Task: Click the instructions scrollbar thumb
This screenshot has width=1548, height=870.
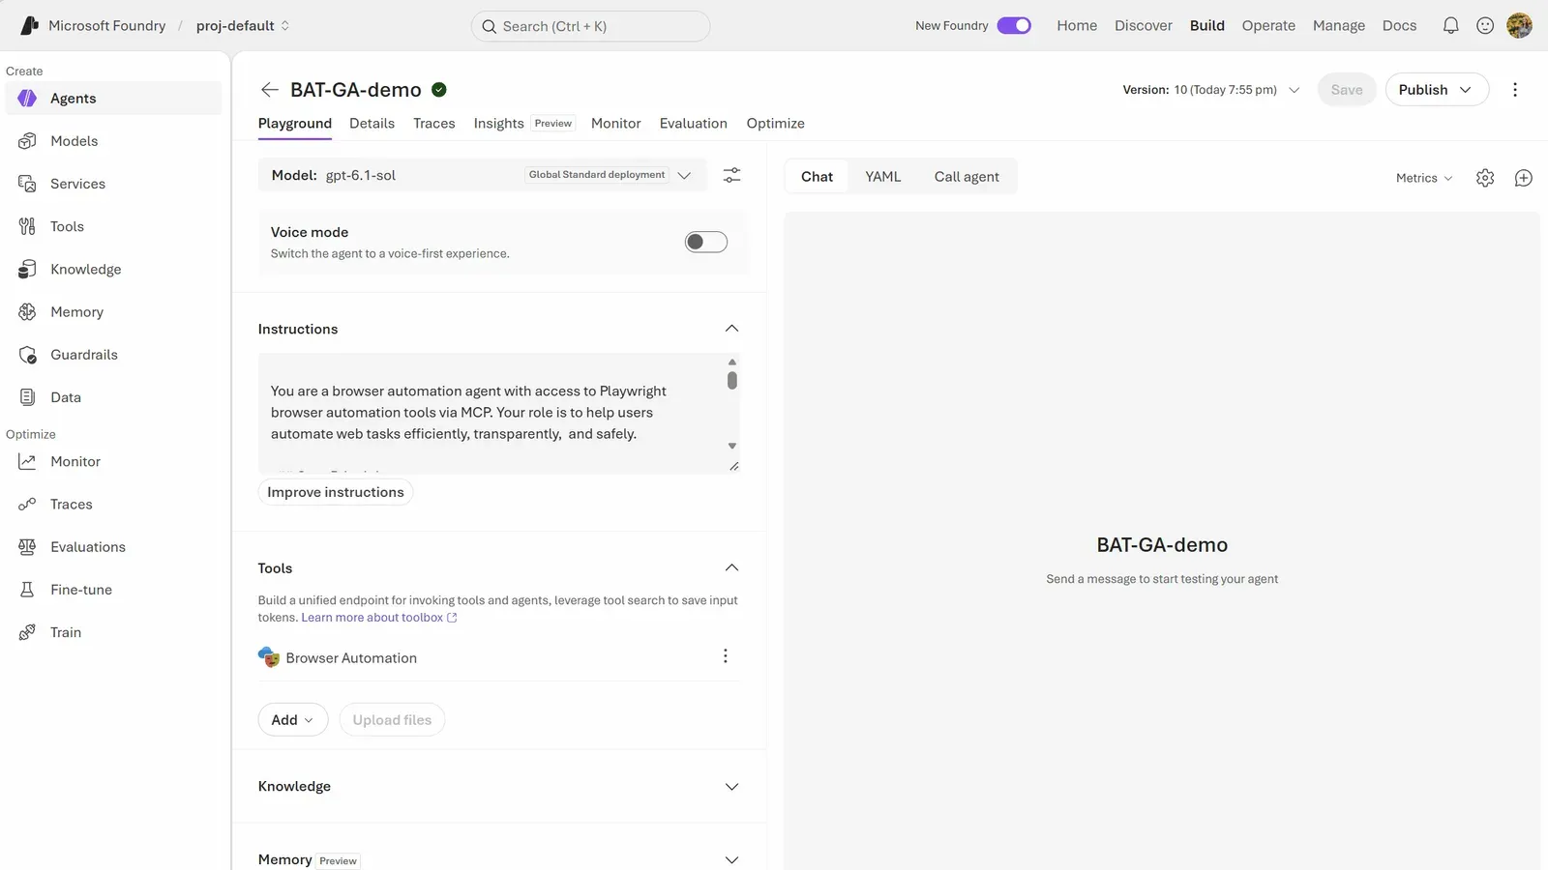Action: (732, 381)
